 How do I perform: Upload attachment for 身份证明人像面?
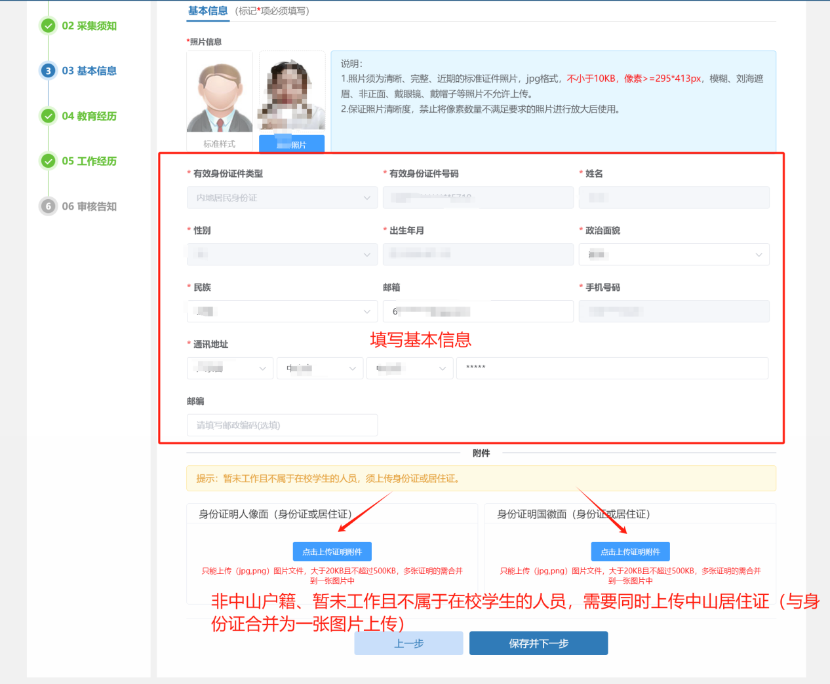click(332, 552)
